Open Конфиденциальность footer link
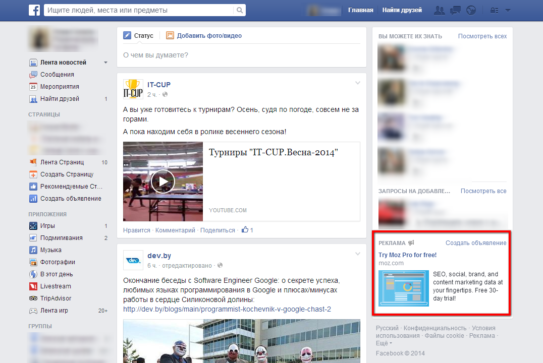543x363 pixels. [435, 328]
